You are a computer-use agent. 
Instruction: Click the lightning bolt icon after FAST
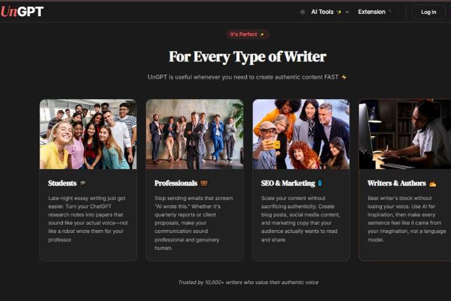(x=344, y=77)
